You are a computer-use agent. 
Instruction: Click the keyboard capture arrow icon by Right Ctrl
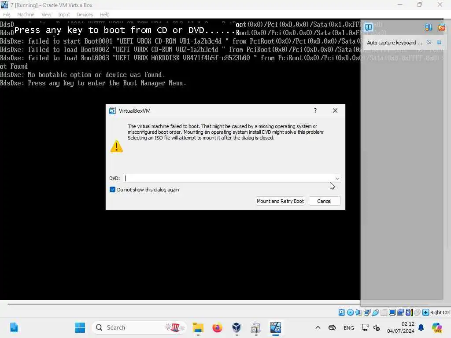coord(426,312)
